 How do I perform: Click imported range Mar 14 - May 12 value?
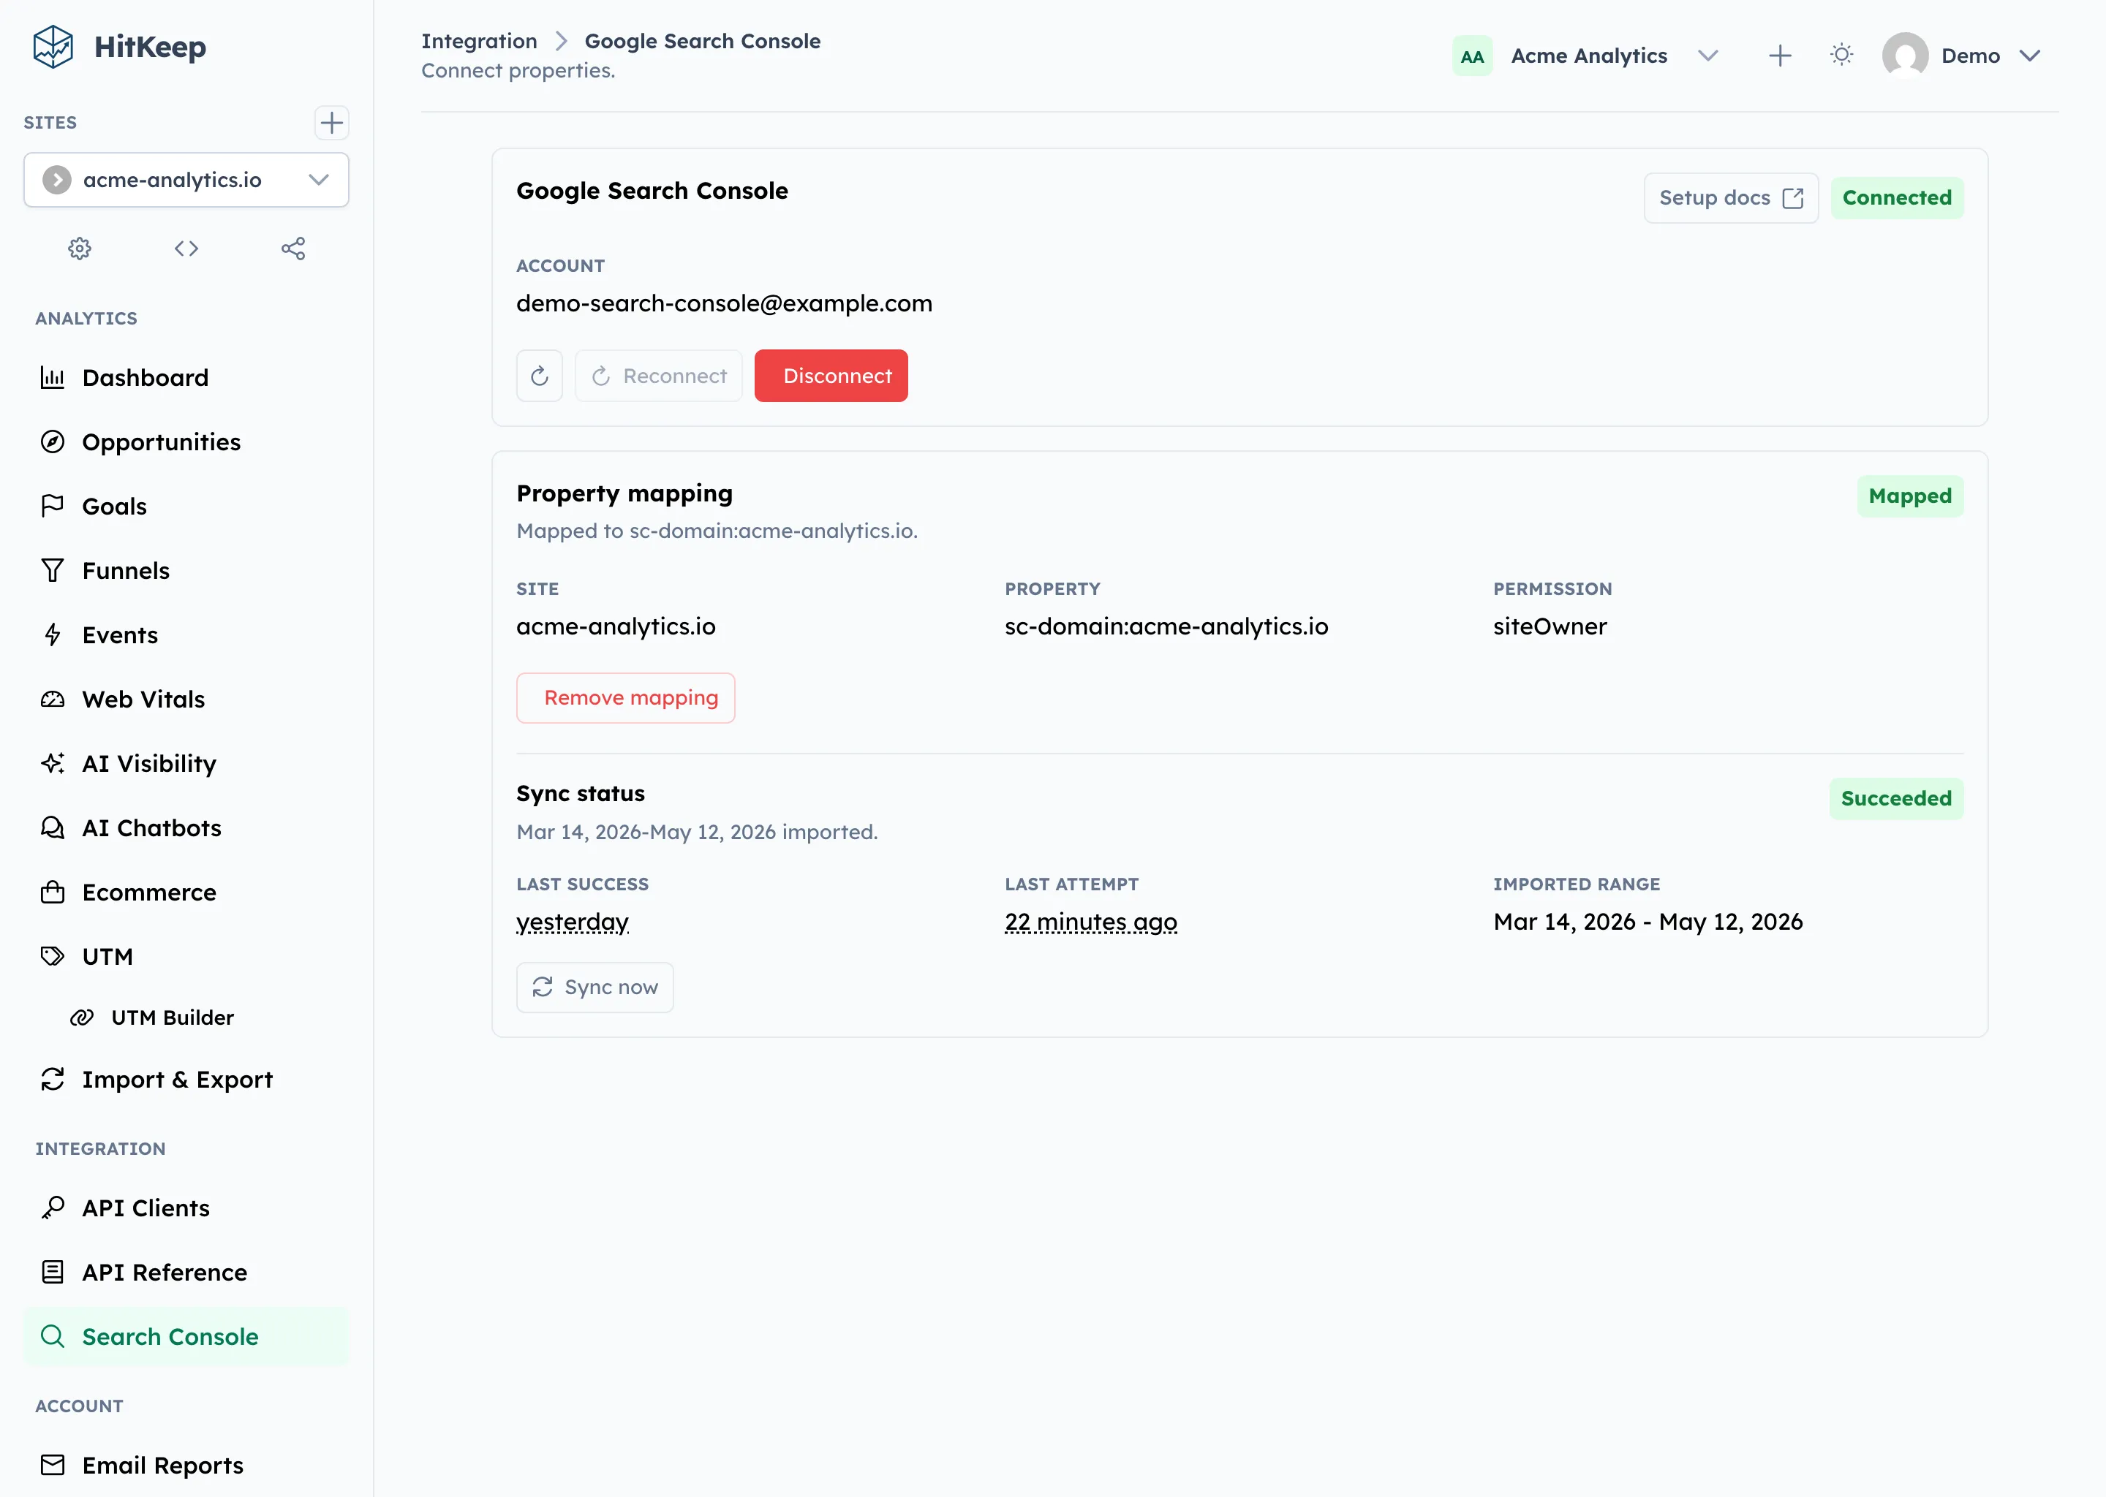click(1648, 922)
